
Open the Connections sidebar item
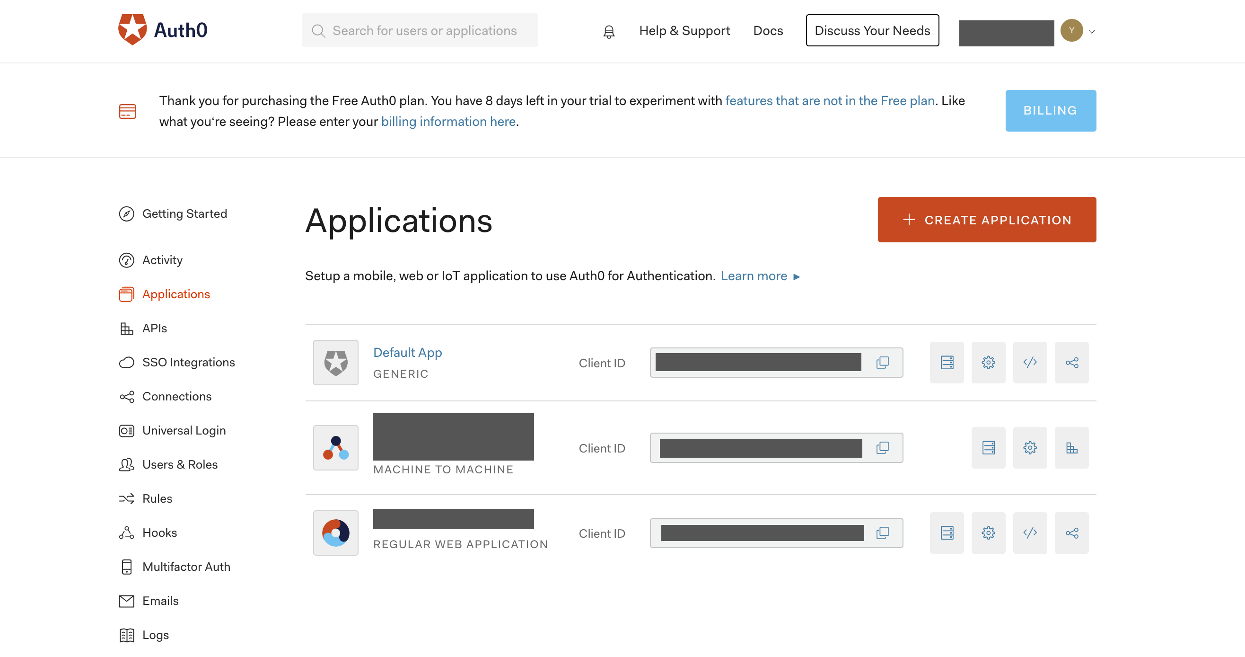click(176, 396)
